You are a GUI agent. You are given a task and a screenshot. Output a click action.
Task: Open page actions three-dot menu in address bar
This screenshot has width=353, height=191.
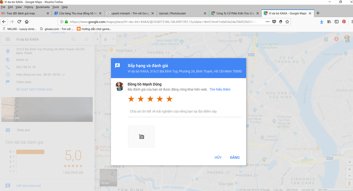coord(267,21)
